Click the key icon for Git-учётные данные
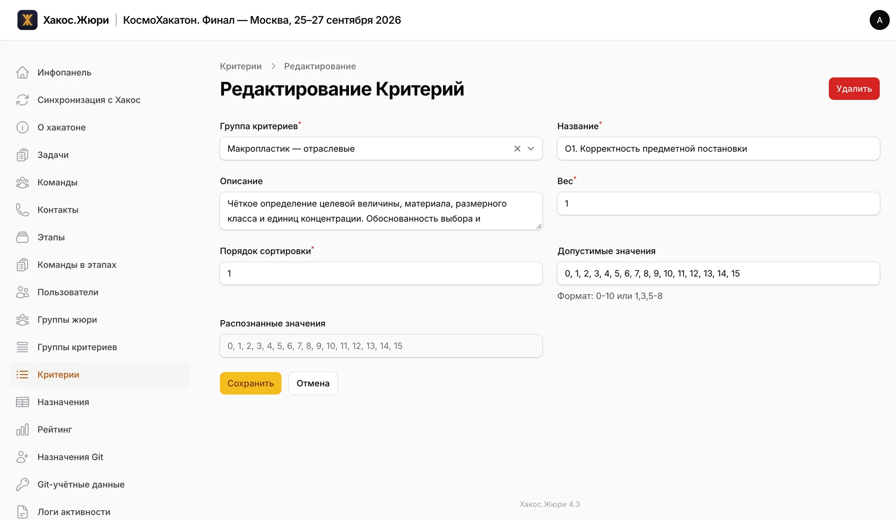Image resolution: width=896 pixels, height=520 pixels. point(22,485)
